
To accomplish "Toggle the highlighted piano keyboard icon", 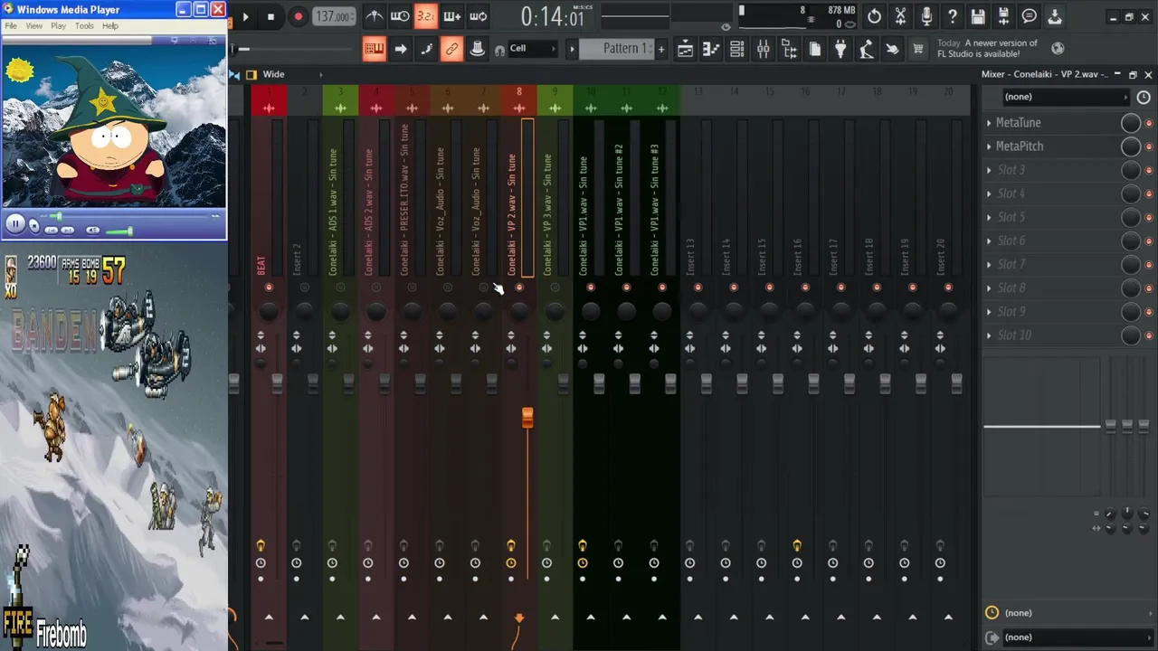I will click(x=374, y=49).
